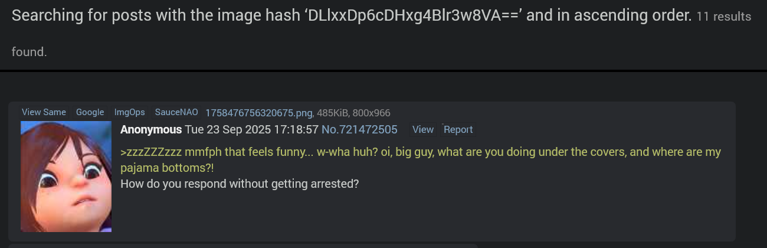Click the post number No.721472505
The width and height of the screenshot is (767, 248).
click(359, 129)
